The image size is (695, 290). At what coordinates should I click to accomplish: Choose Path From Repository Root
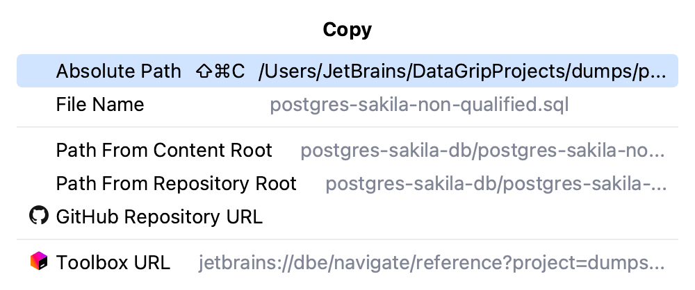point(347,183)
